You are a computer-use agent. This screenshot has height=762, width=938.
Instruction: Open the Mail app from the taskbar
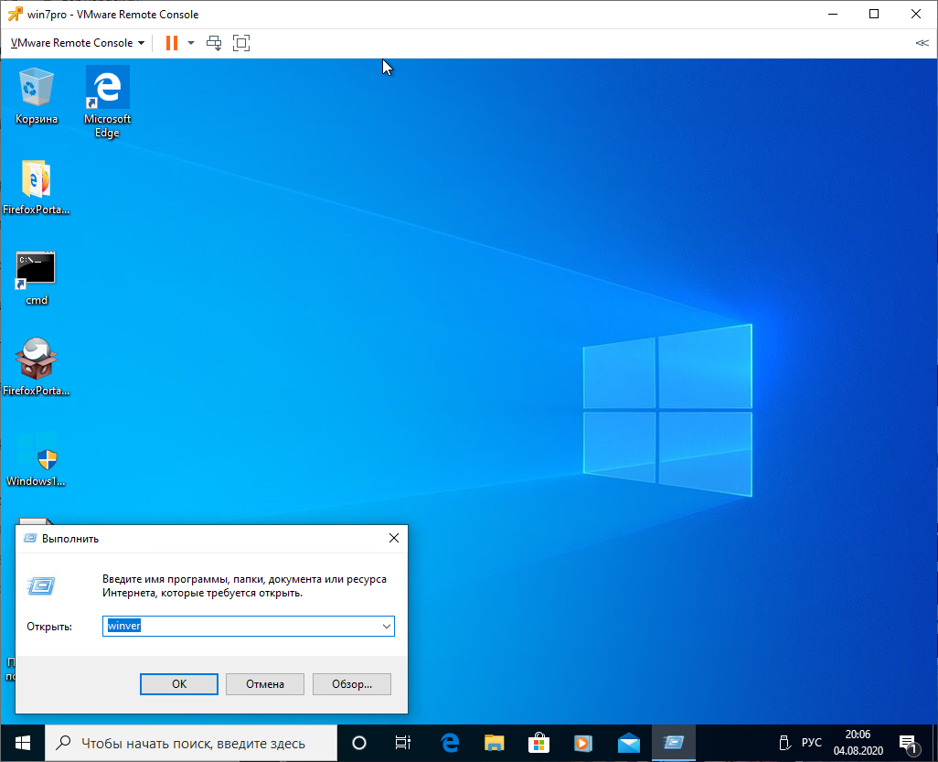629,744
